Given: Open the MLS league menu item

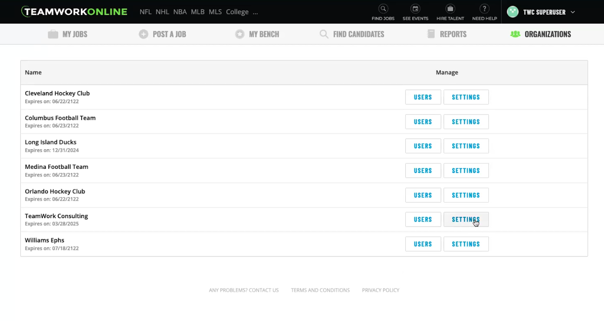Looking at the screenshot, I should point(215,12).
